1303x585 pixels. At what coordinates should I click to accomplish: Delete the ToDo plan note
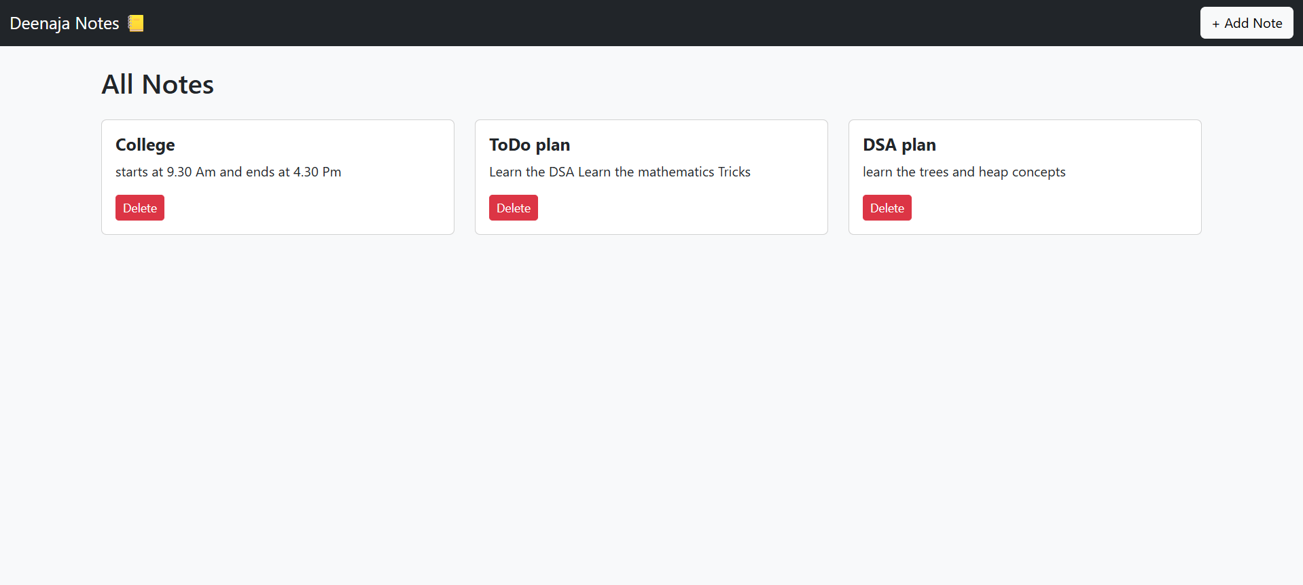[x=514, y=208]
